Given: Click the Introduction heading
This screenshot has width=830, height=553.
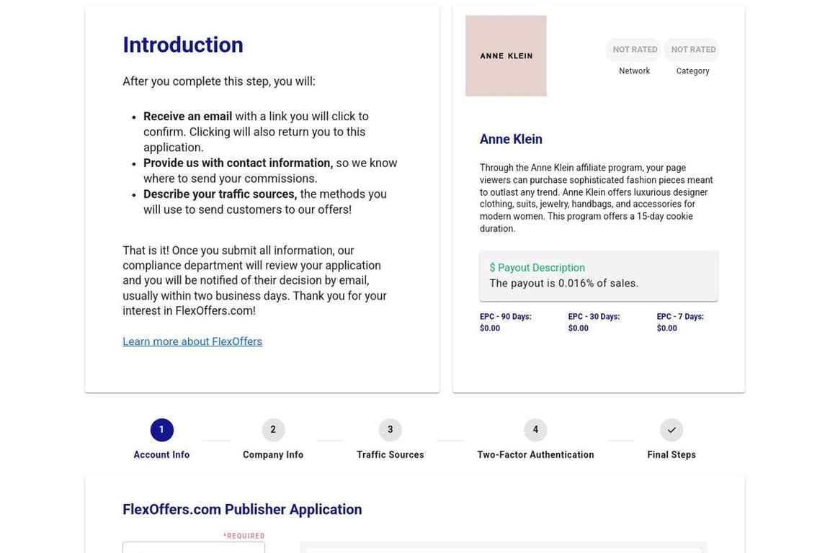Looking at the screenshot, I should tap(182, 45).
